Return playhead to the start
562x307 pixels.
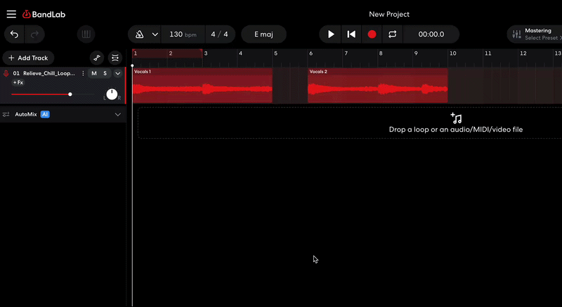[351, 34]
